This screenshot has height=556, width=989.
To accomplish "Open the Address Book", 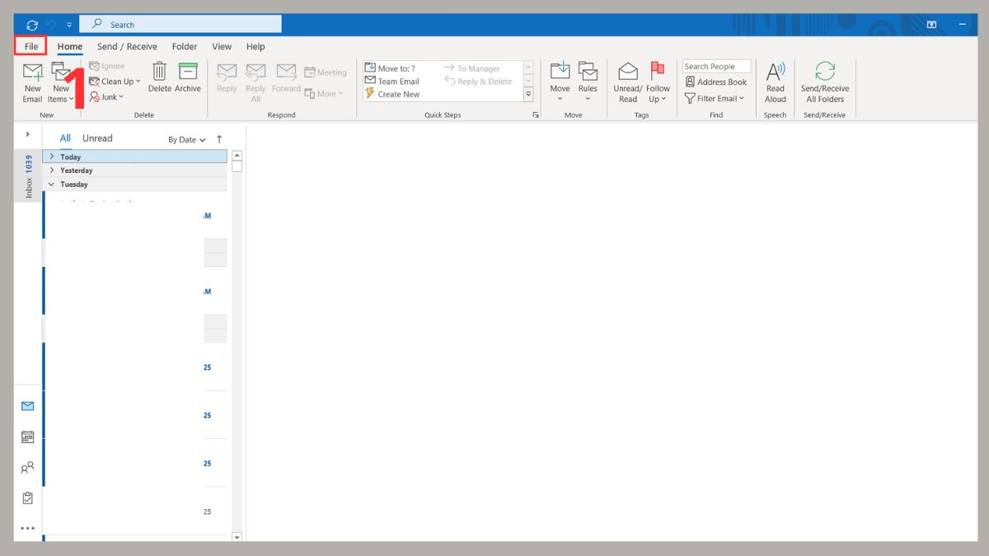I will [x=715, y=82].
